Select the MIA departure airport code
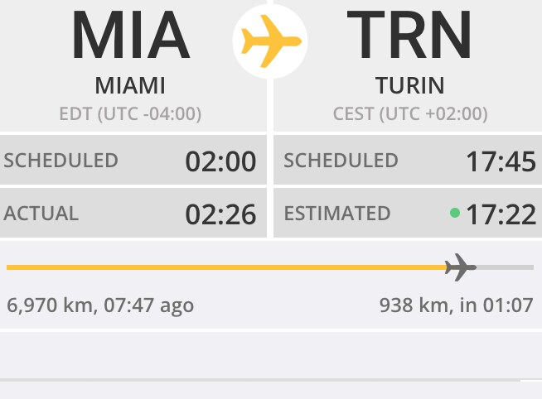 click(x=131, y=36)
